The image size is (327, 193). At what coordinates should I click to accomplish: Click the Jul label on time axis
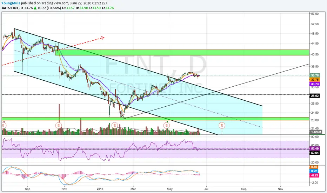point(206,189)
